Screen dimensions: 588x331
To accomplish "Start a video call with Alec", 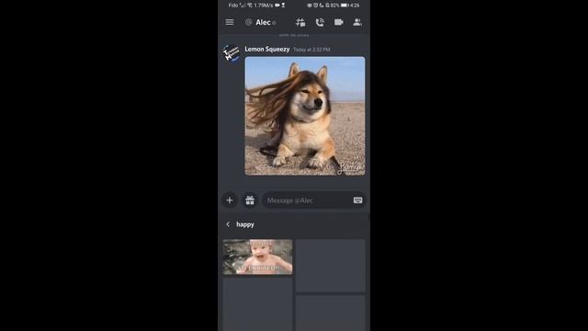I will pyautogui.click(x=339, y=22).
